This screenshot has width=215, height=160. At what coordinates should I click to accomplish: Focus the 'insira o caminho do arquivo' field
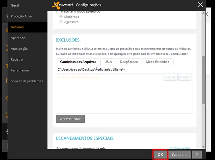click(109, 77)
